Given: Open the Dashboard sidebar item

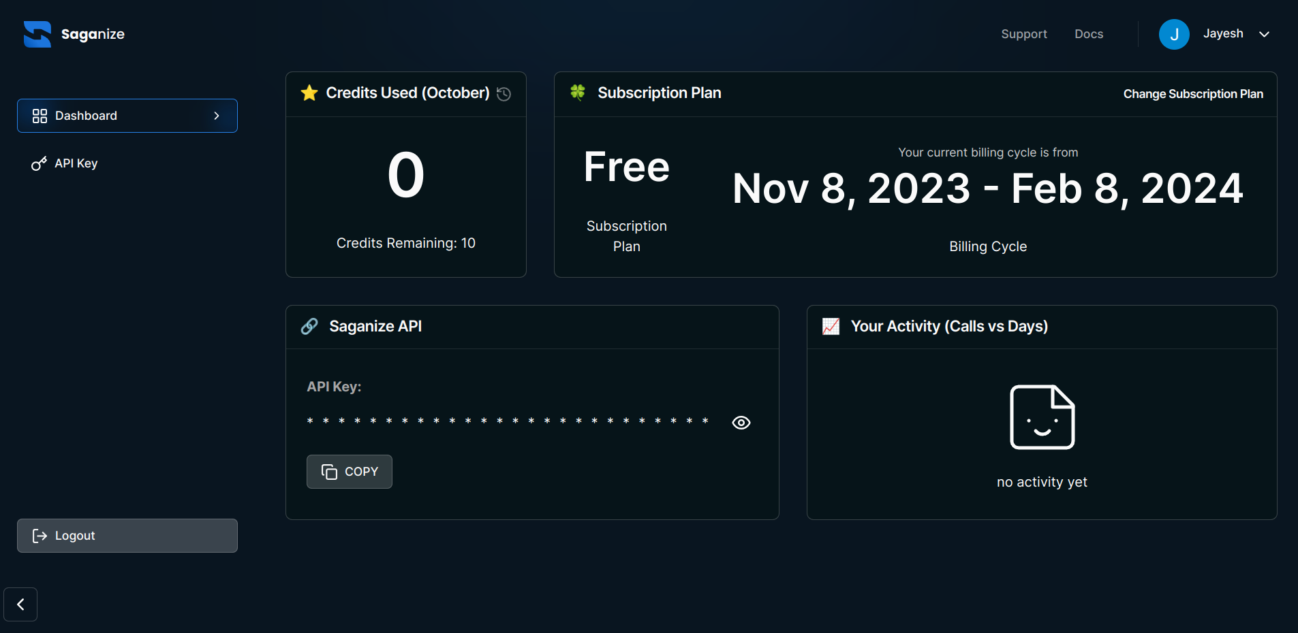Looking at the screenshot, I should (127, 116).
